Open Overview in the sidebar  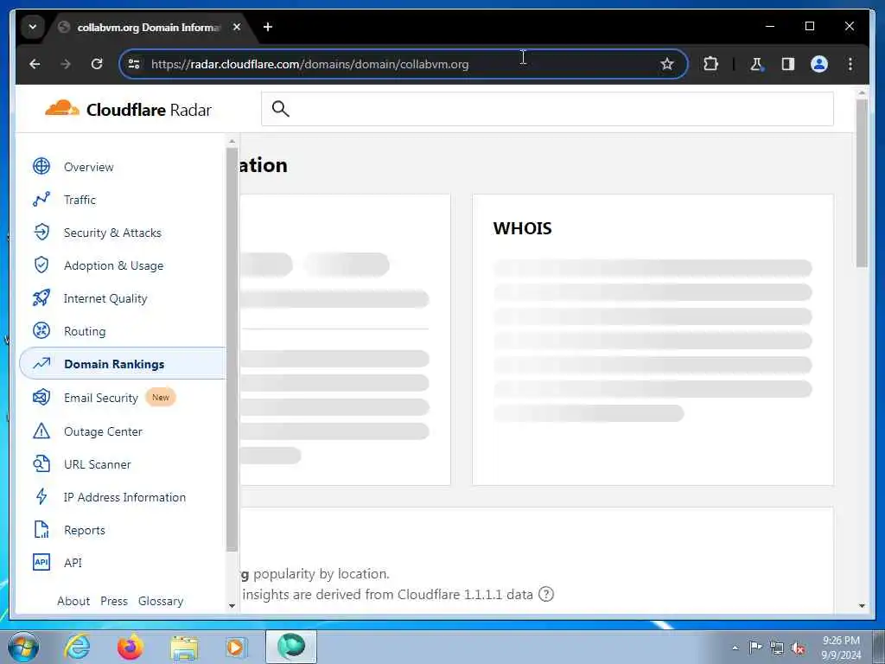[x=89, y=167]
